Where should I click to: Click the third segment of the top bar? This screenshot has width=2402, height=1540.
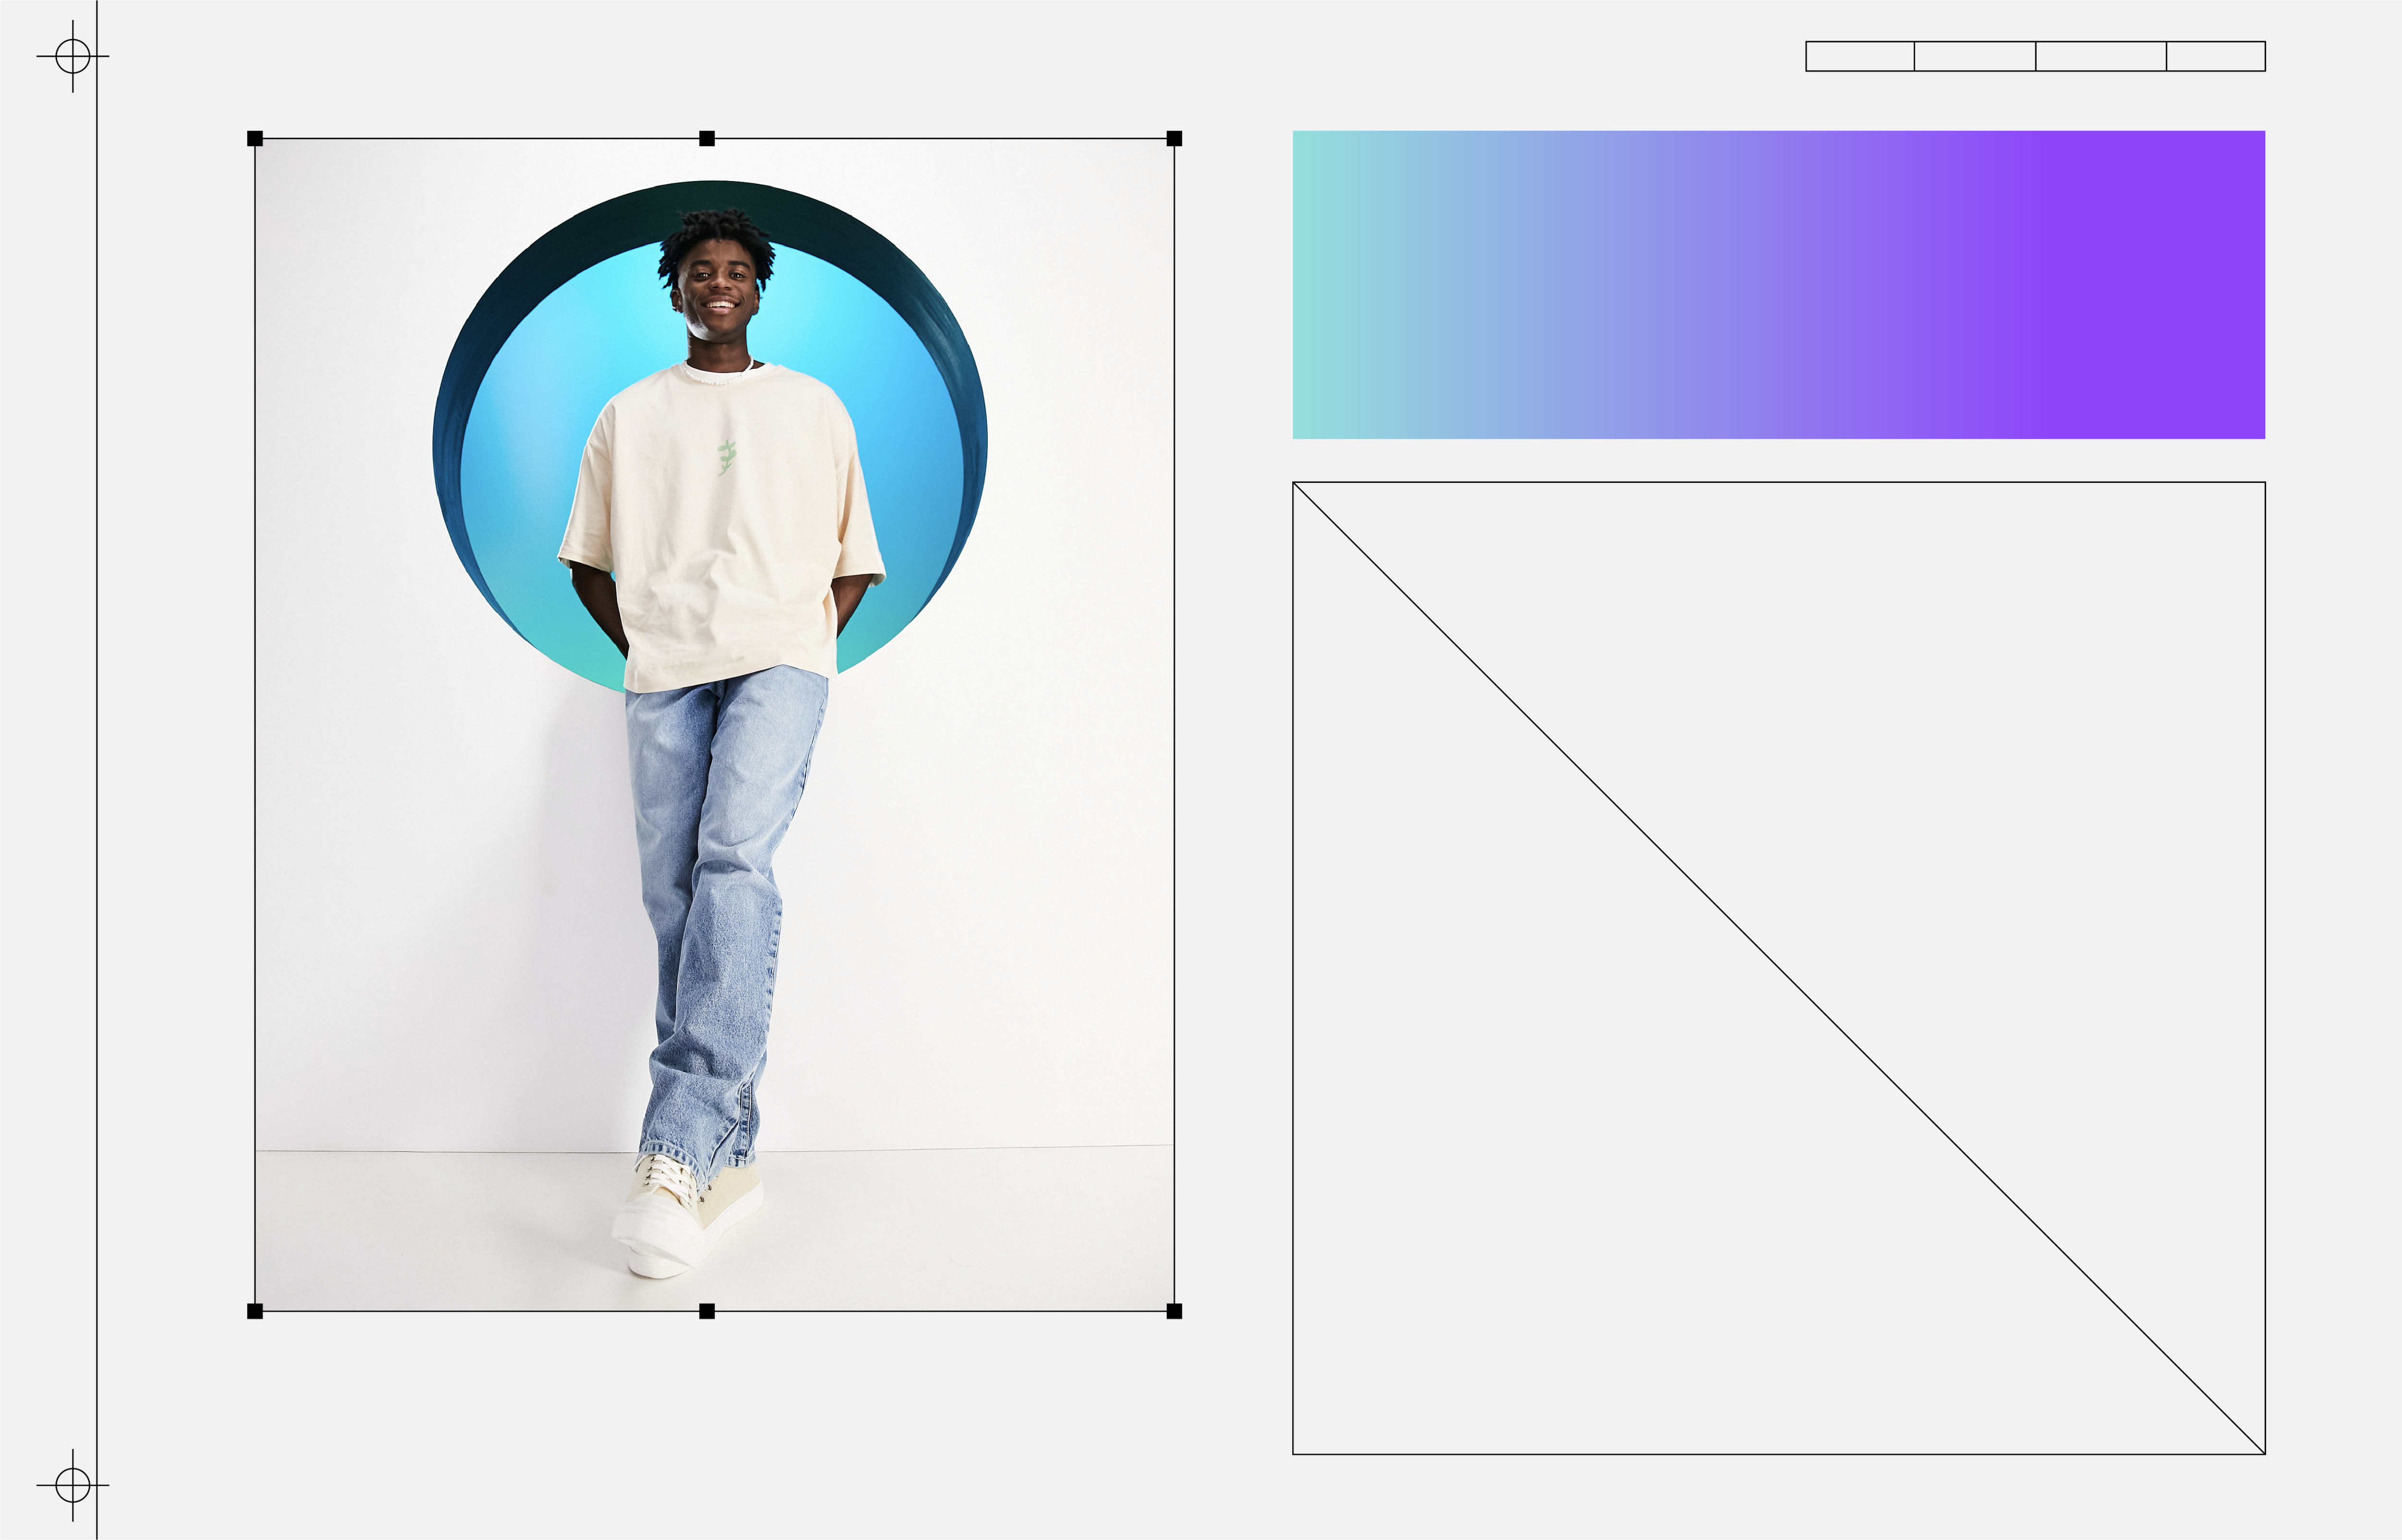point(2101,56)
